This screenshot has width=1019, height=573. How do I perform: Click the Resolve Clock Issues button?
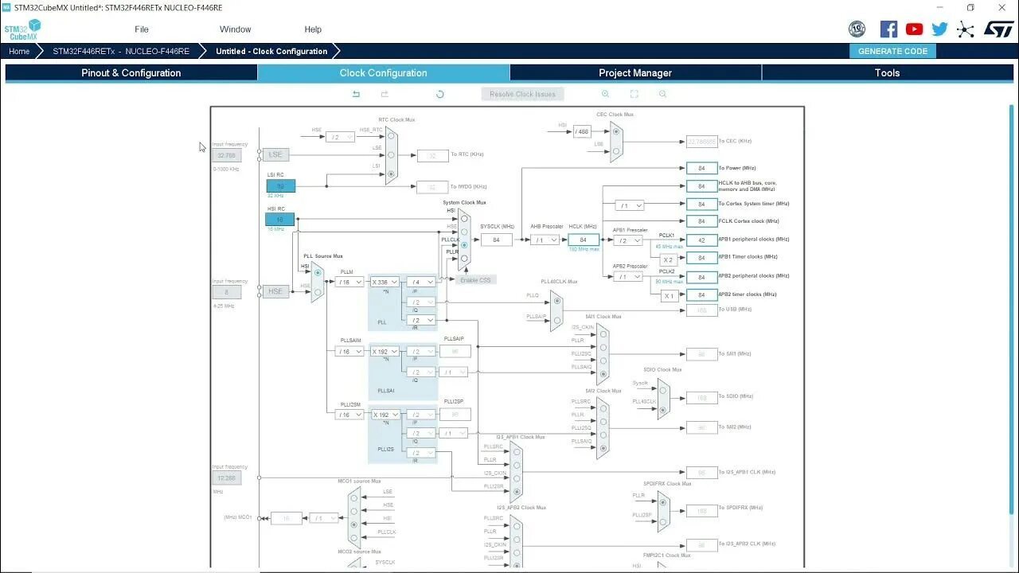pos(523,94)
